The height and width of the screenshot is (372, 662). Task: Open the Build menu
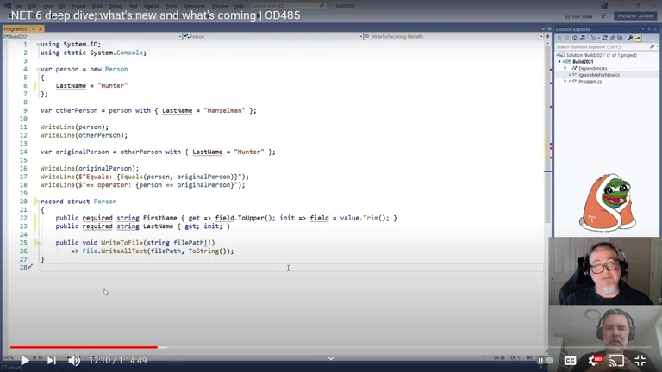tap(97, 6)
